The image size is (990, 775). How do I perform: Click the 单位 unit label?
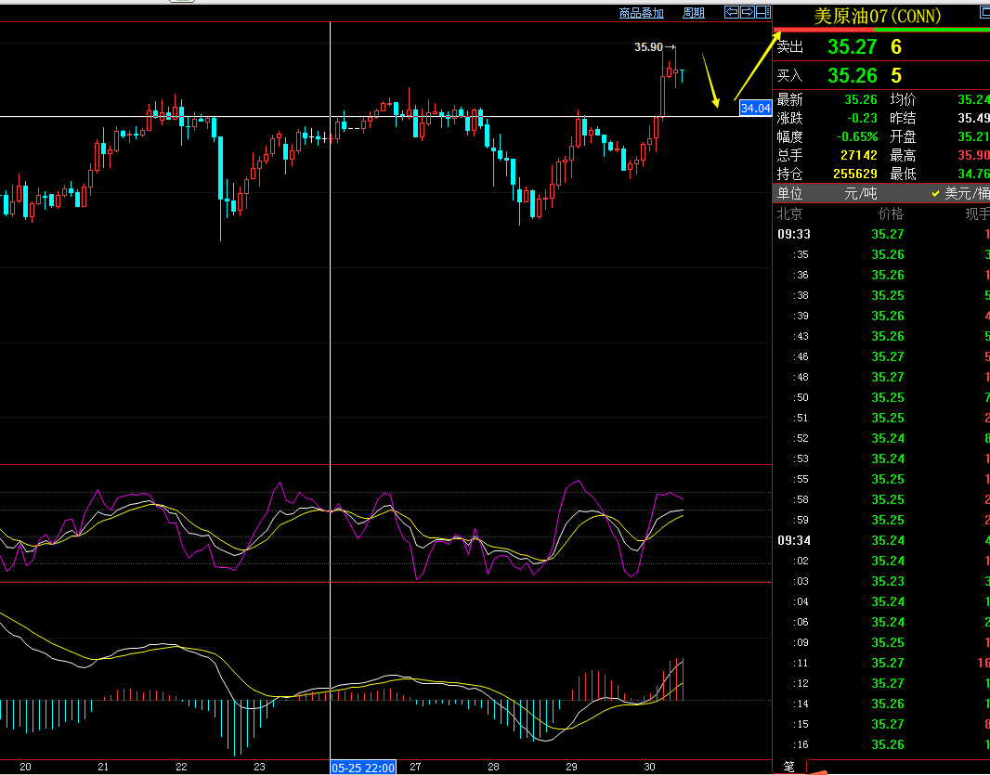tap(790, 194)
